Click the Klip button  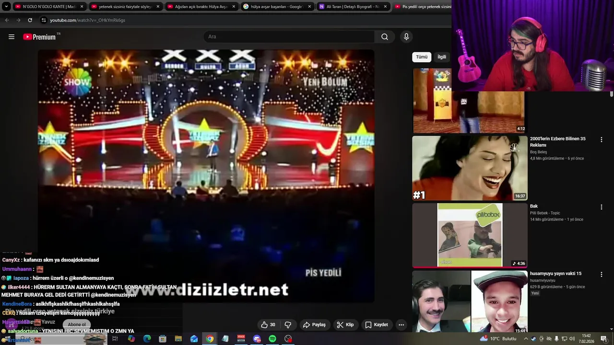pyautogui.click(x=345, y=325)
